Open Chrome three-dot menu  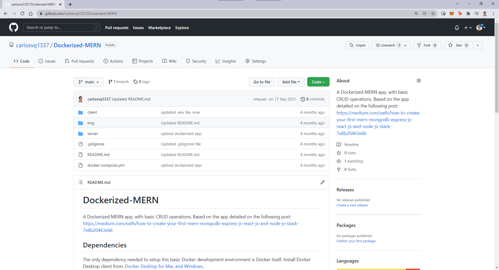493,14
